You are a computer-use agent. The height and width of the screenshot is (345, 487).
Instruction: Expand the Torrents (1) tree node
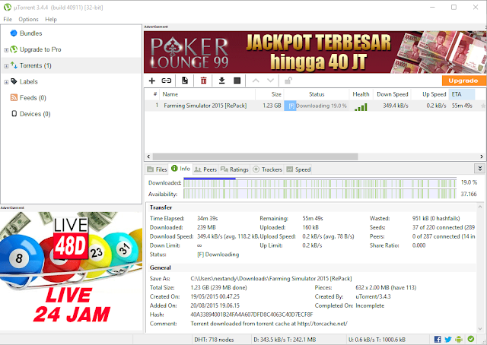tap(6, 66)
